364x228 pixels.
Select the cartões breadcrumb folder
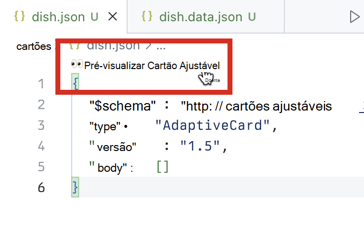pos(34,46)
